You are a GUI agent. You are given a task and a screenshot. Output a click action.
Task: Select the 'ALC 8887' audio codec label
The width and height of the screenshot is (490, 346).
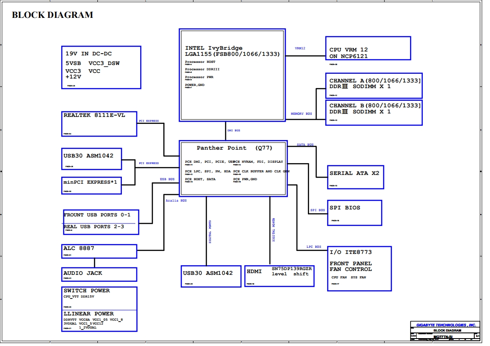(79, 248)
